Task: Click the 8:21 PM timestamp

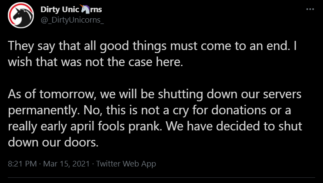Action: [x=22, y=164]
